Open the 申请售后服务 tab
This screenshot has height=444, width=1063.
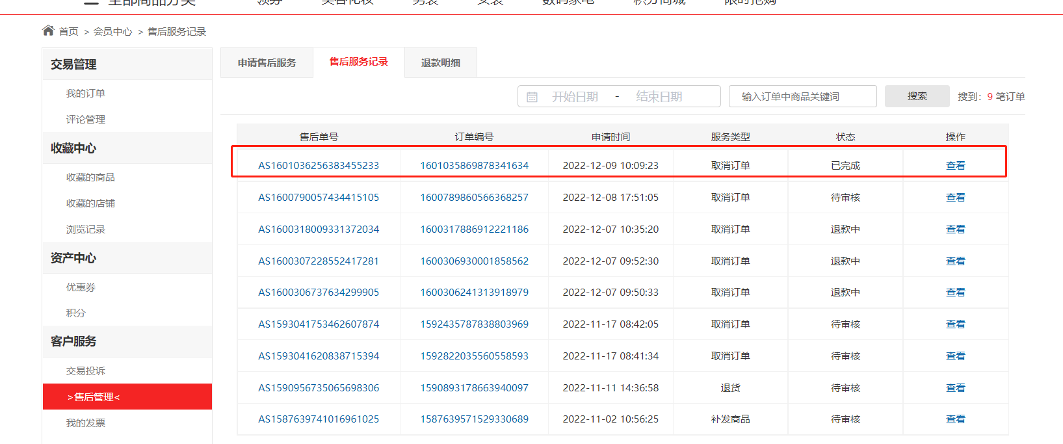click(x=267, y=62)
